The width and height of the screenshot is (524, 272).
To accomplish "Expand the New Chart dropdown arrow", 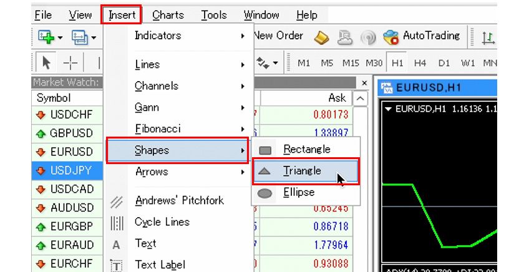I will (x=60, y=37).
